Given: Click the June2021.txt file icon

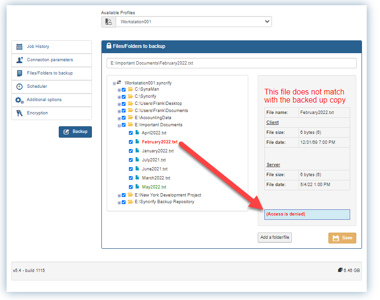Looking at the screenshot, I should 137,169.
